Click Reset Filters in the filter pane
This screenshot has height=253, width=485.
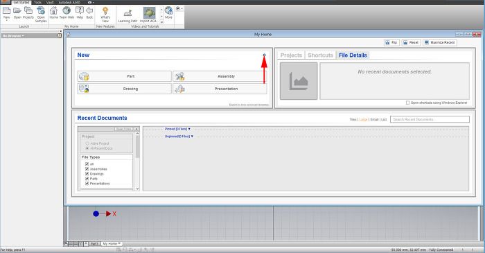[123, 129]
